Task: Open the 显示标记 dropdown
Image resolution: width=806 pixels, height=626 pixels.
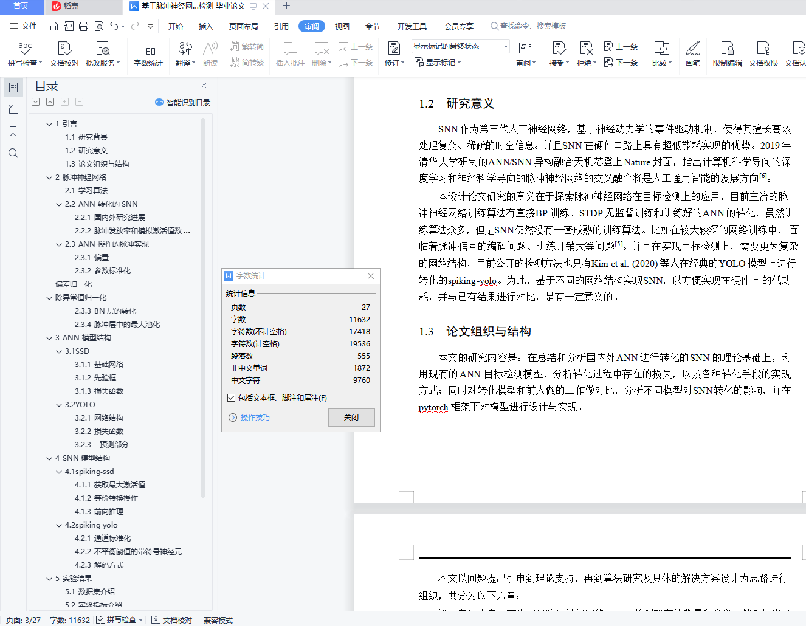Action: click(x=438, y=62)
